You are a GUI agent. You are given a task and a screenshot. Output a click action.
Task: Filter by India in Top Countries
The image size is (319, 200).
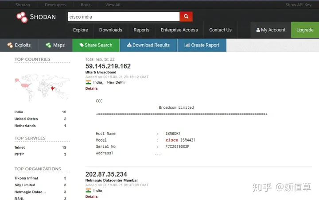[19, 112]
